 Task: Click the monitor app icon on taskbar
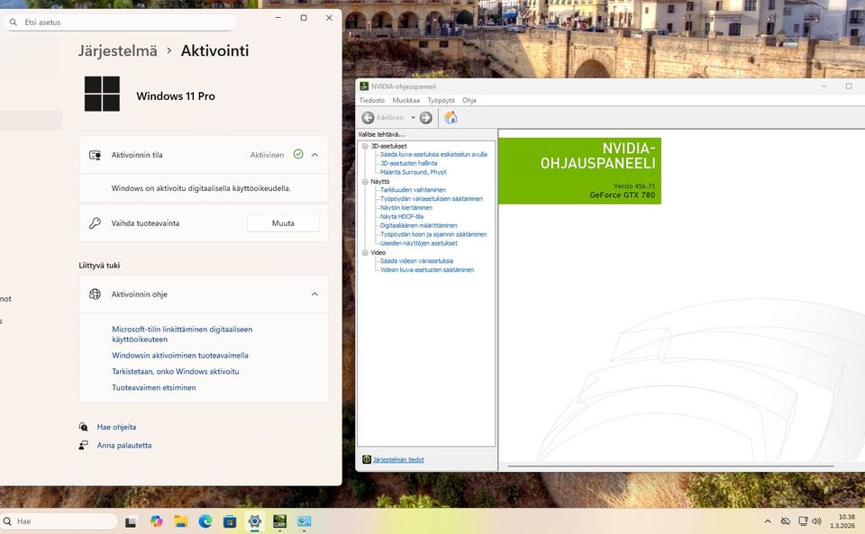(x=304, y=521)
